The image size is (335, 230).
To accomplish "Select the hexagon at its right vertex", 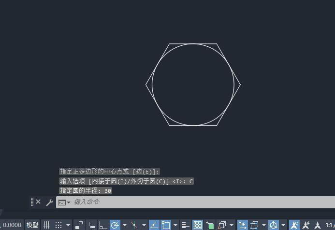I will (240, 85).
